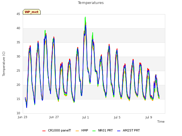Click the Time axis label

[x=161, y=122]
